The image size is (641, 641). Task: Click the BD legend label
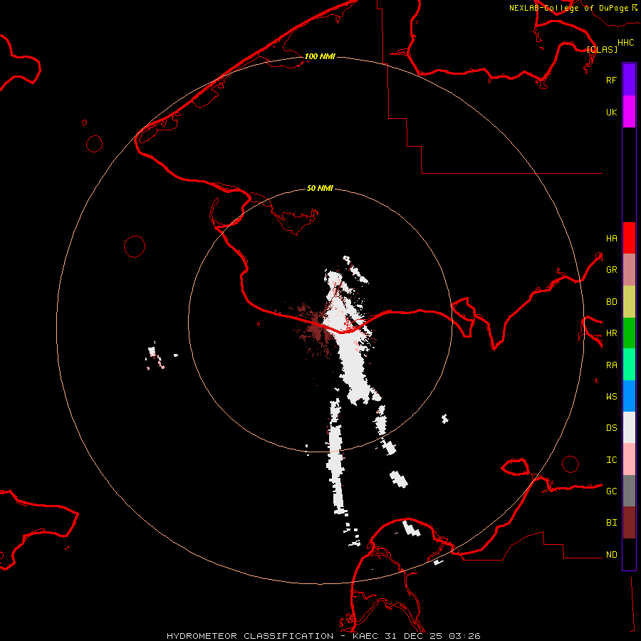pos(611,302)
